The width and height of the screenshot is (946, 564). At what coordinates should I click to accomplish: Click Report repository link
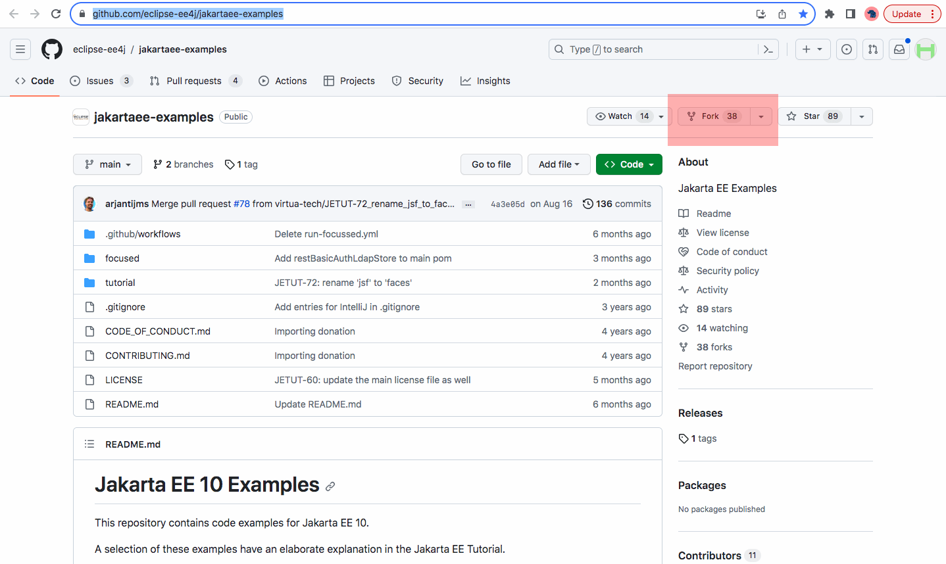coord(715,366)
